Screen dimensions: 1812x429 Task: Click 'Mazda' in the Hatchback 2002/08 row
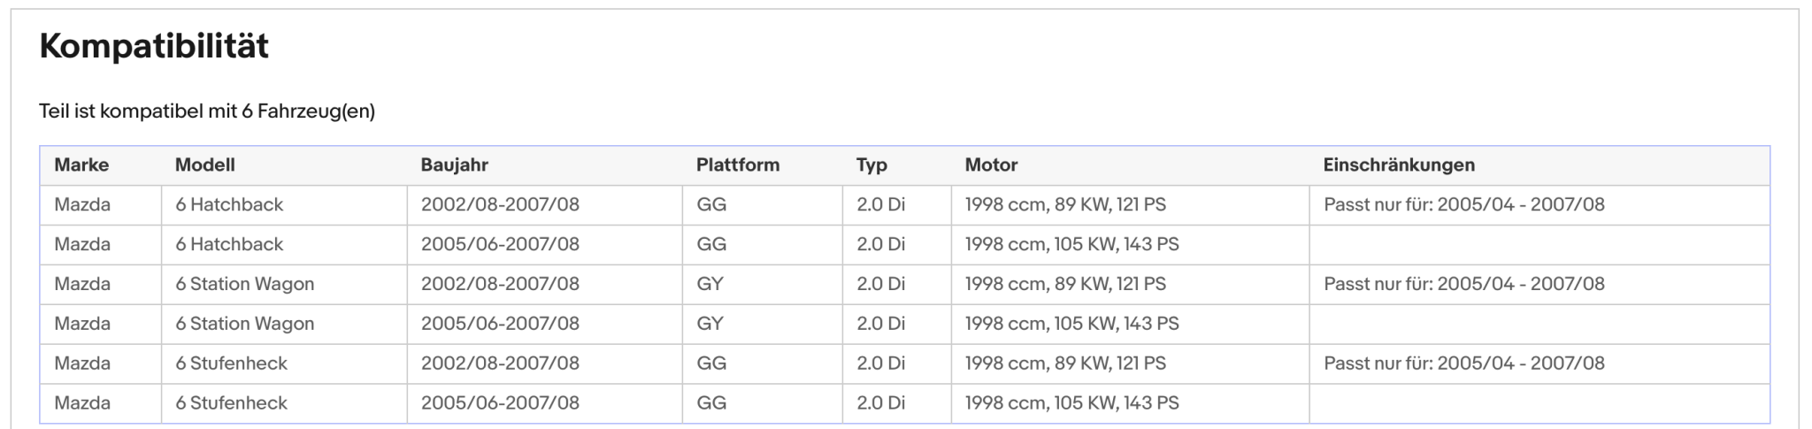(x=82, y=204)
